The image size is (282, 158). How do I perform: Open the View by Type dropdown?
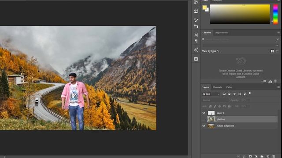211,51
